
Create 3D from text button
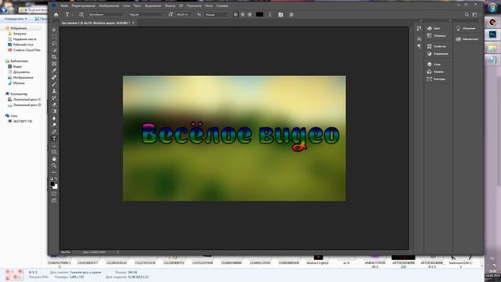291,15
